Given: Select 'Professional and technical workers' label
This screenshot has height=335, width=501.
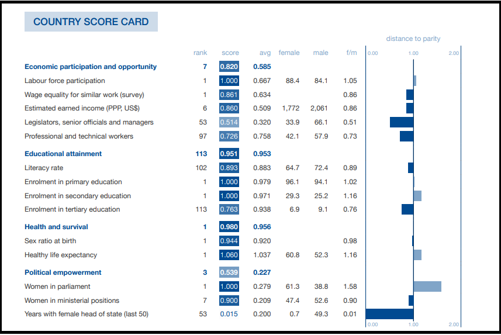Looking at the screenshot, I should click(79, 136).
